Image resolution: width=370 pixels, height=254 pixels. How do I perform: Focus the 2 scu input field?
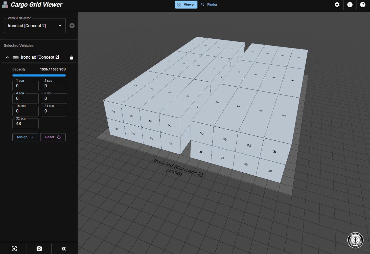pos(54,86)
